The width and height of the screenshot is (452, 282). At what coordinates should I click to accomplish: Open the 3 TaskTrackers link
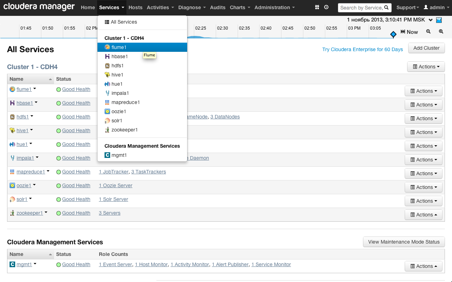149,172
